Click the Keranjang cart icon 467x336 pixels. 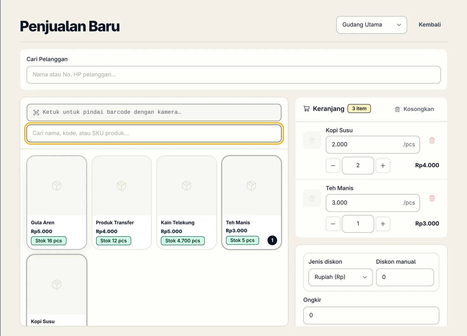306,109
